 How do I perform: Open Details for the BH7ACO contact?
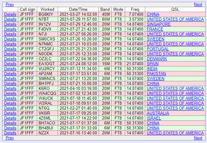point(10,123)
